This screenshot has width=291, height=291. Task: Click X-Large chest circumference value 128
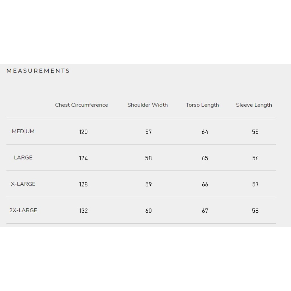[84, 184]
